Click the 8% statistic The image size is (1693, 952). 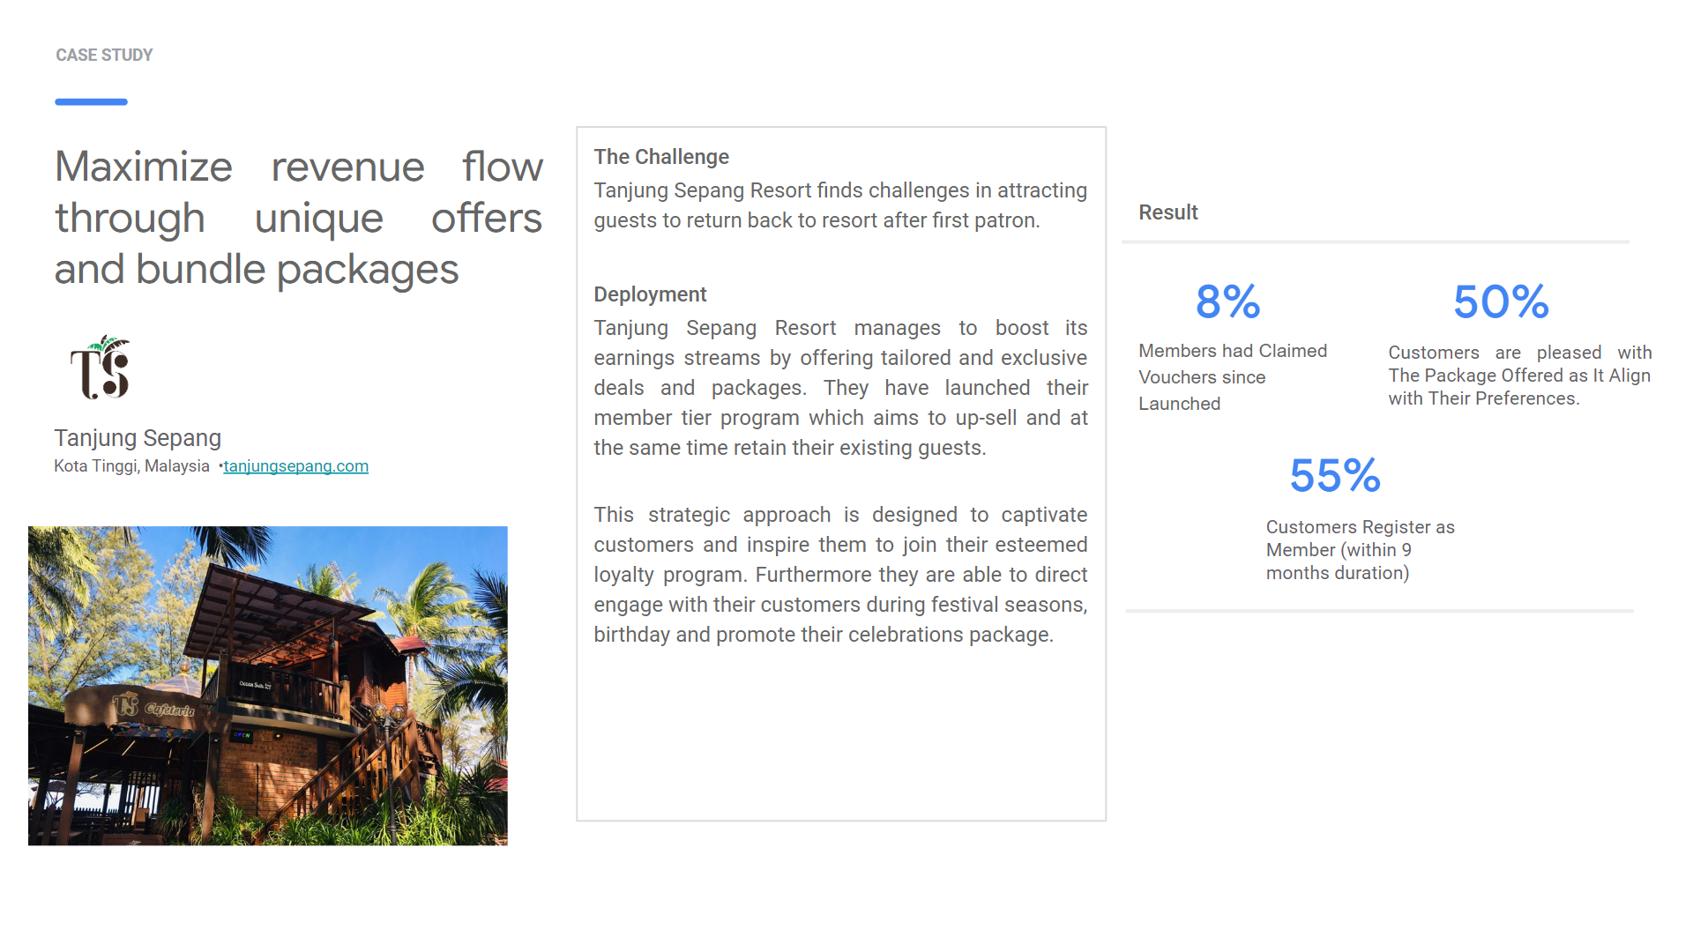[1227, 302]
